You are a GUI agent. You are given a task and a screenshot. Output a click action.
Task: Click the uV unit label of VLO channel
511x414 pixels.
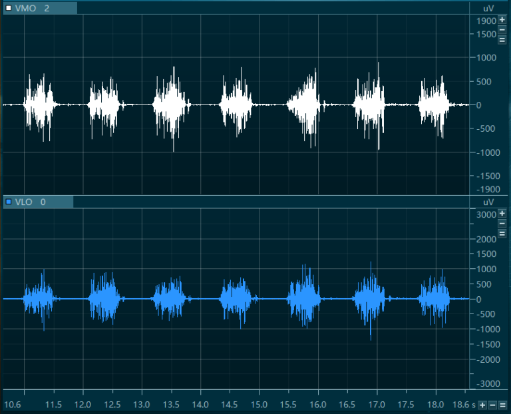pyautogui.click(x=488, y=202)
